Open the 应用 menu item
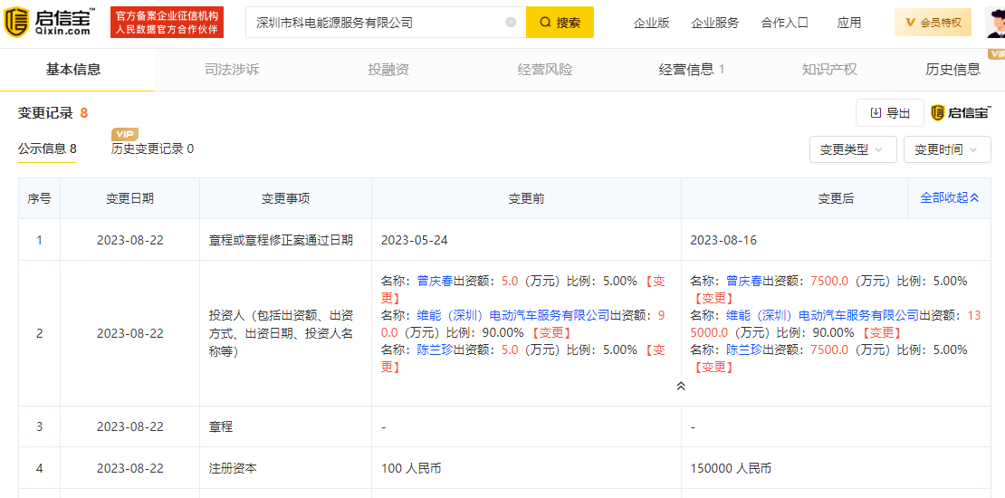1005x498 pixels. [x=848, y=23]
